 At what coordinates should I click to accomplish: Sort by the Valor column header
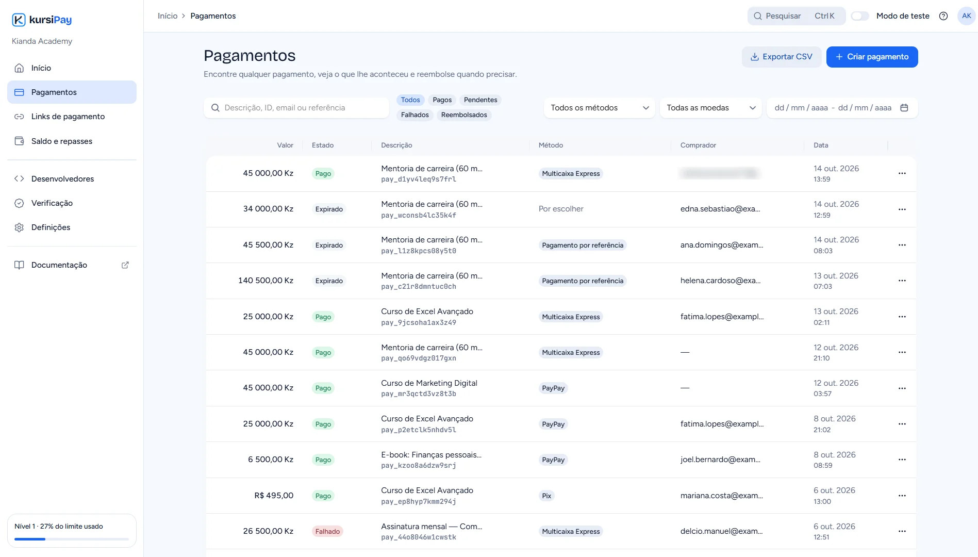tap(285, 145)
